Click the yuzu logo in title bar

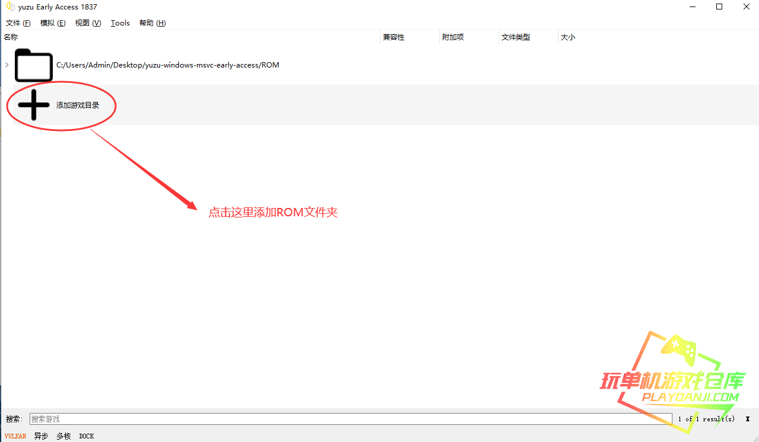(10, 7)
